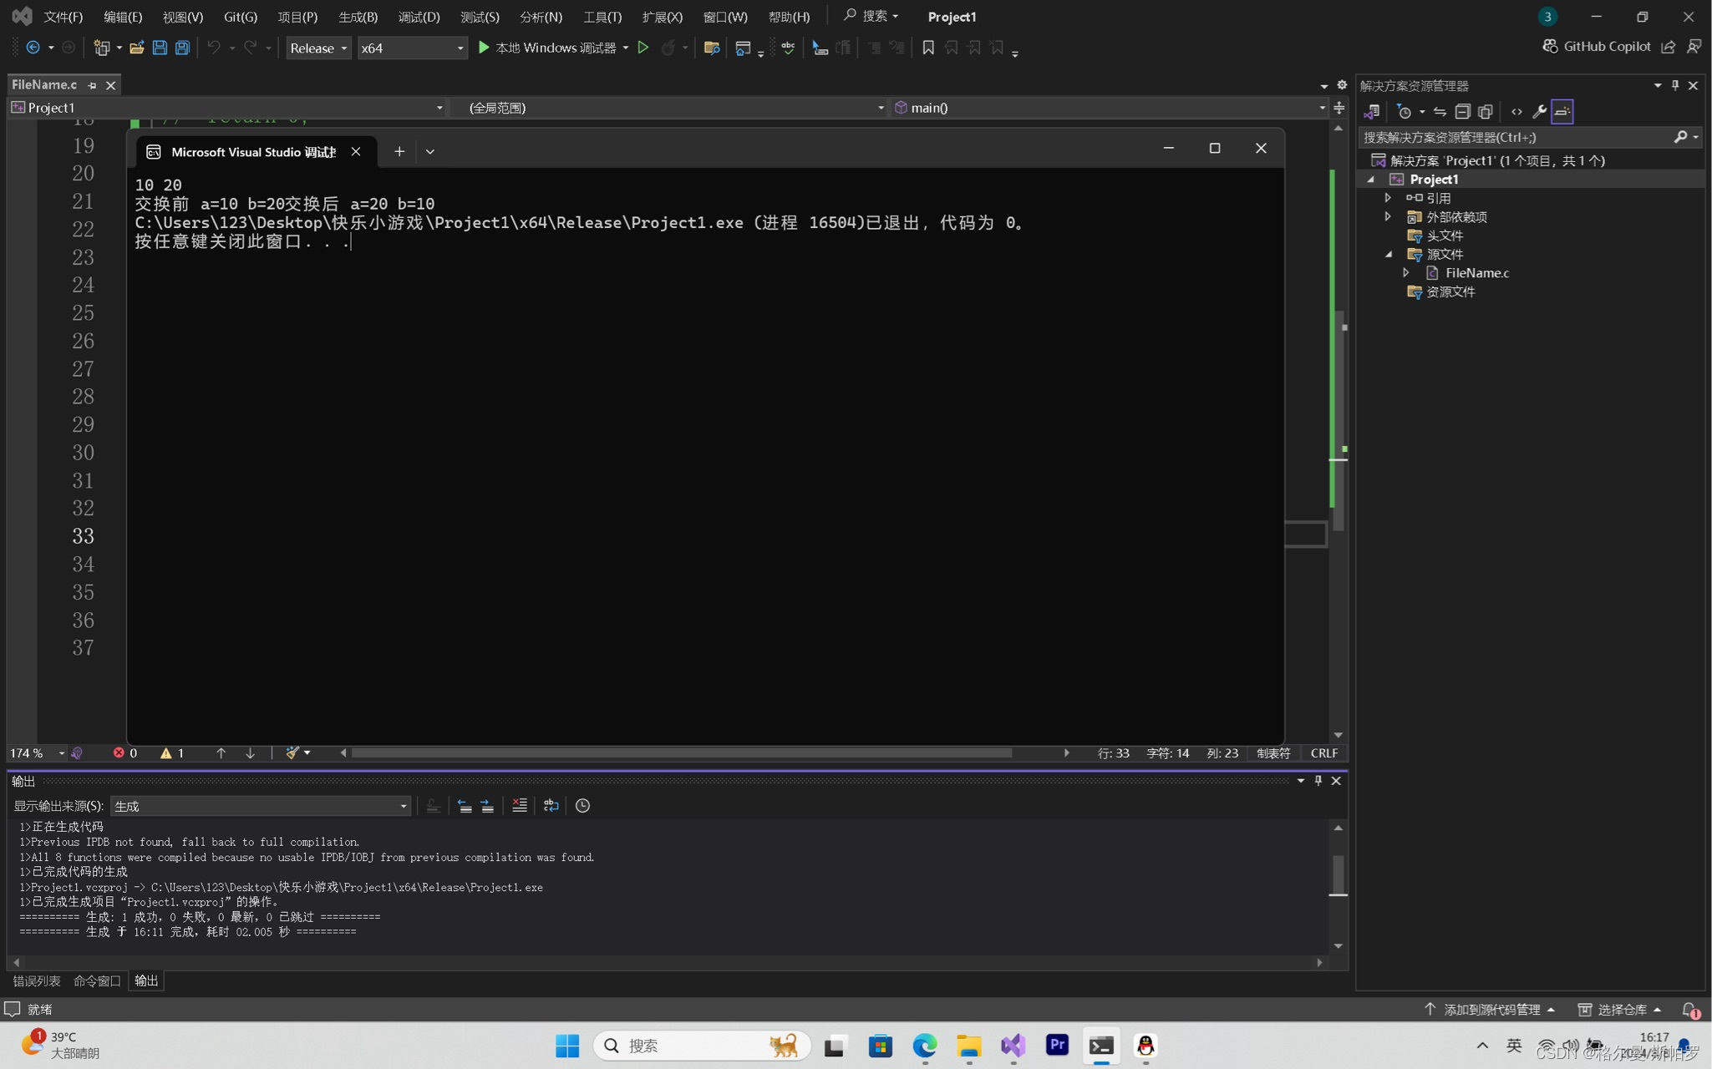Expand the 引用 references node
This screenshot has height=1069, width=1712.
point(1389,198)
